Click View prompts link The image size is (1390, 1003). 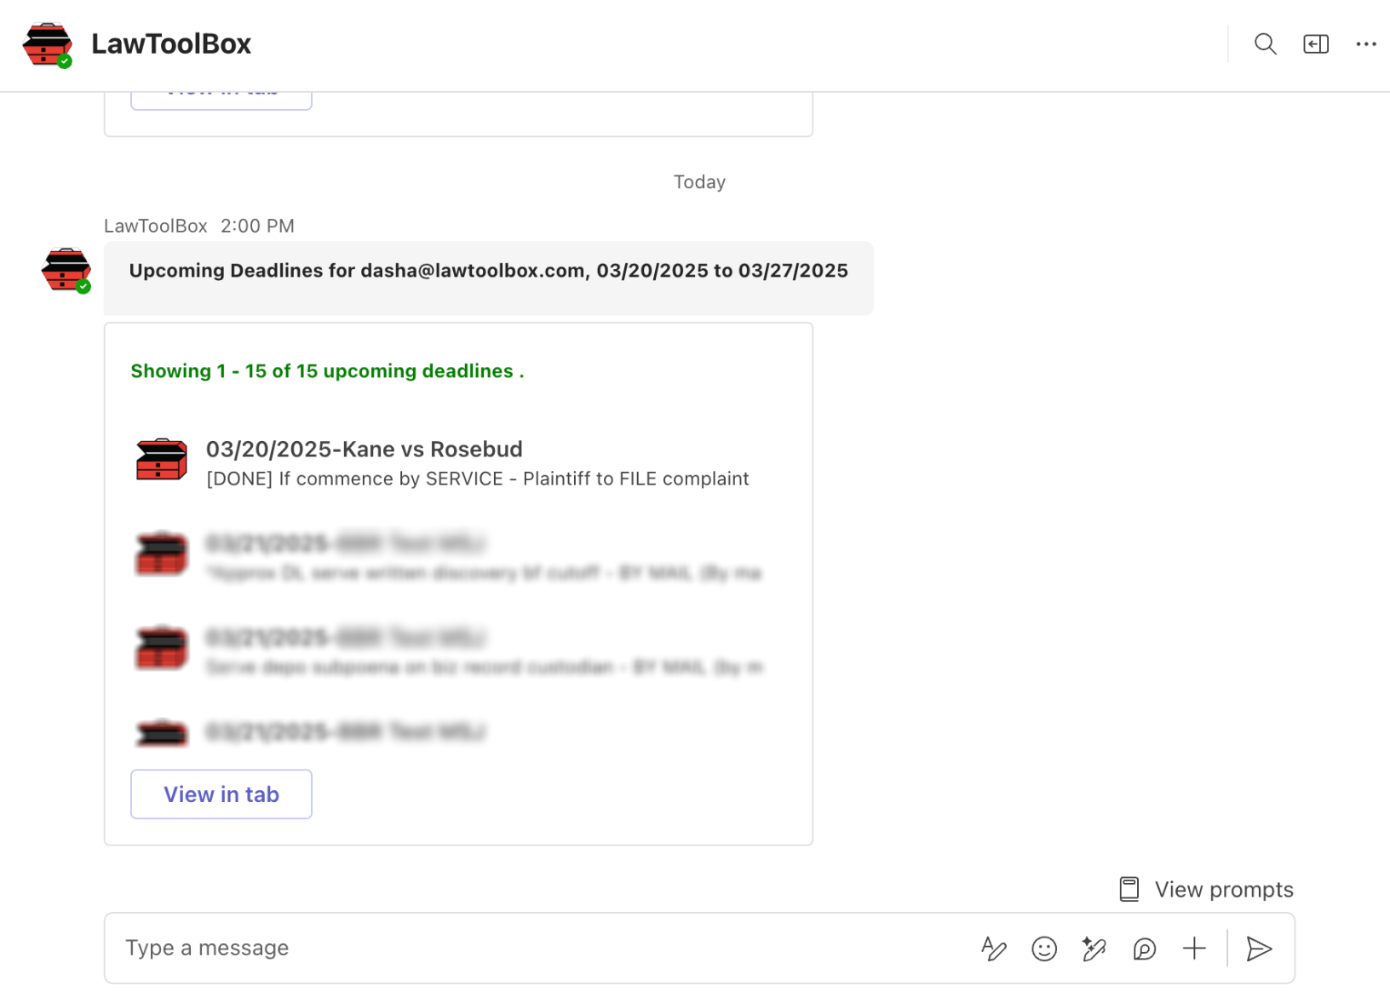[x=1224, y=890]
